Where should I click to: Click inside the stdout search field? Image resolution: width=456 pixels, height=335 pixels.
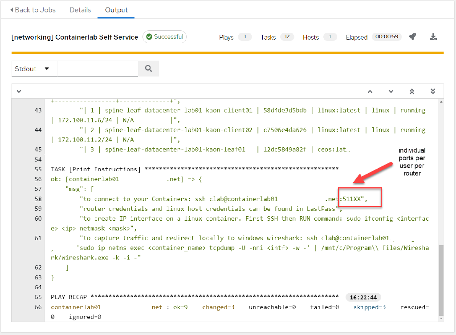[98, 69]
